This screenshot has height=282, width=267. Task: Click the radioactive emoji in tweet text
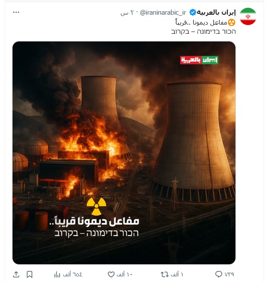232,22
